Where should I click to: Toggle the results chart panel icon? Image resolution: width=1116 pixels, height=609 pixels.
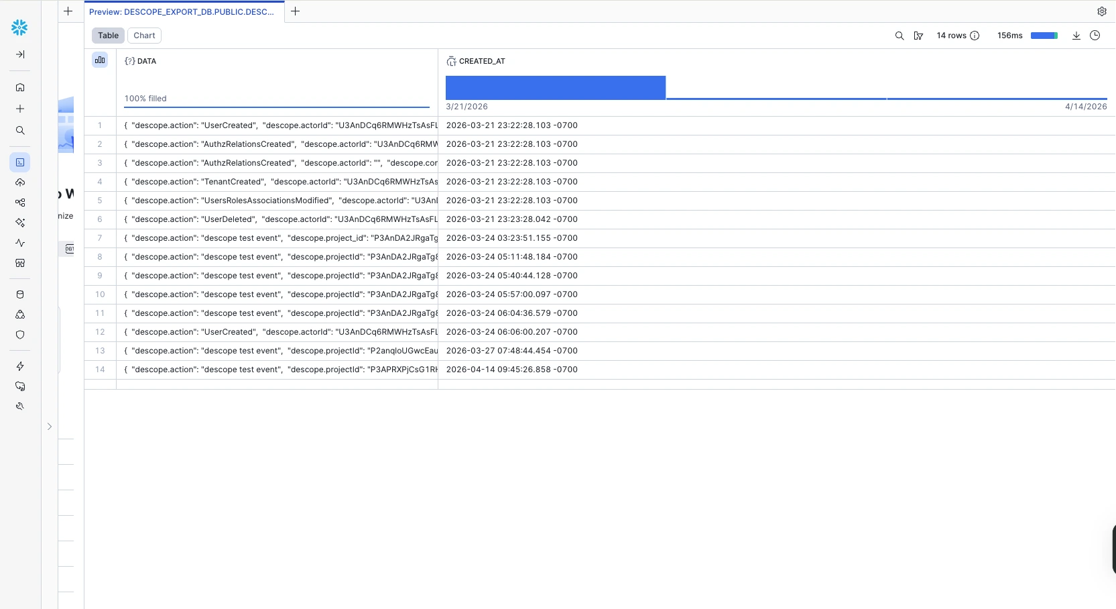(x=100, y=60)
